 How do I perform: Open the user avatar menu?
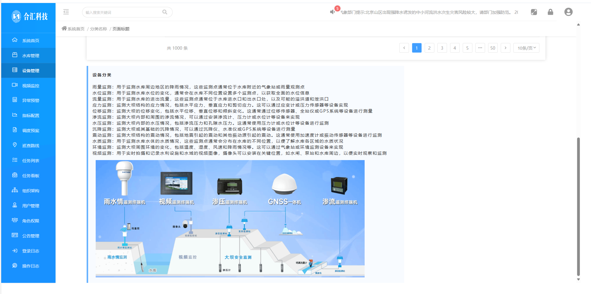tap(568, 12)
